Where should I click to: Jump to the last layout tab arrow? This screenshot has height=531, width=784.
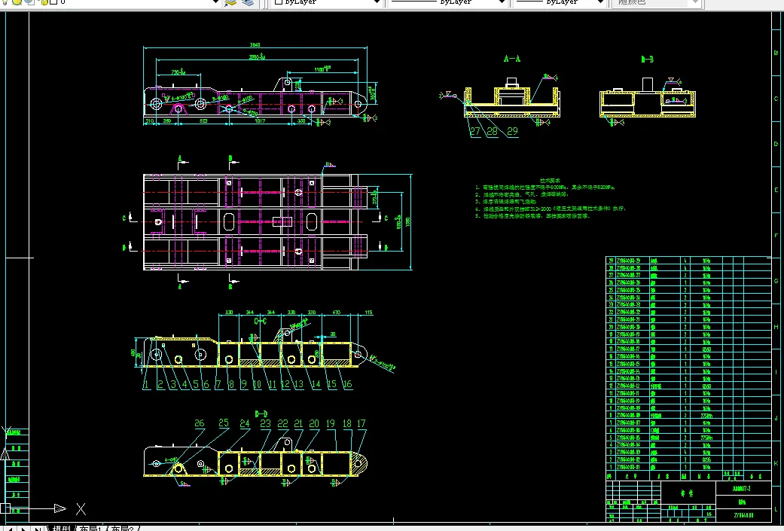click(38, 529)
